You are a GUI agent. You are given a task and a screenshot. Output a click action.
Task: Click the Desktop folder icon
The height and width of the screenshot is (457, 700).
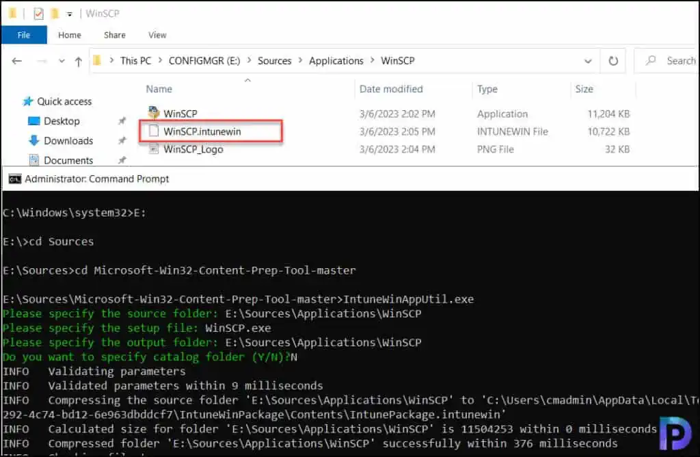[34, 121]
